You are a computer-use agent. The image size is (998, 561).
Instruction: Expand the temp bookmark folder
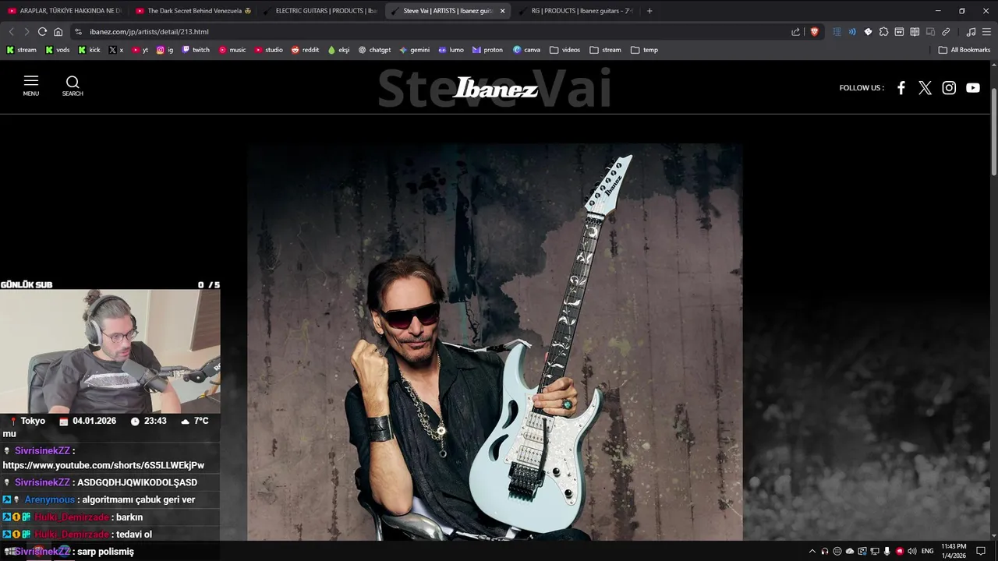point(645,50)
